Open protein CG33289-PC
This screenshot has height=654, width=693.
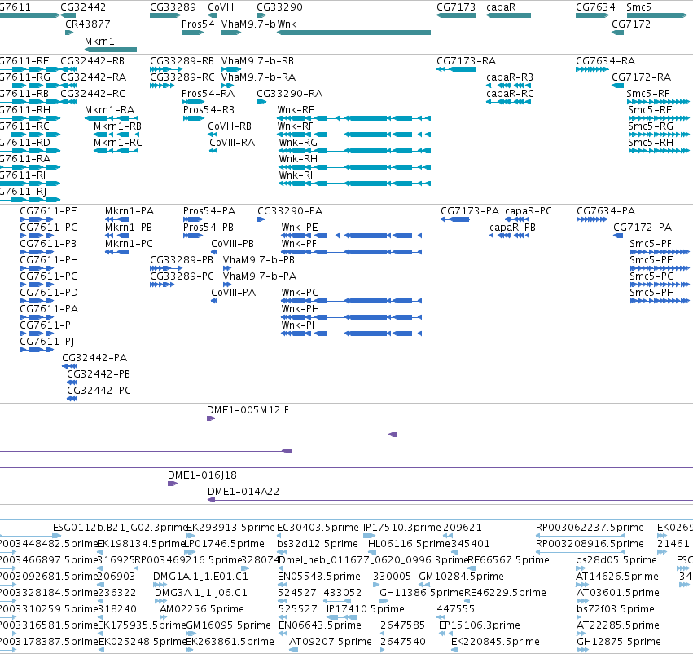pyautogui.click(x=182, y=276)
